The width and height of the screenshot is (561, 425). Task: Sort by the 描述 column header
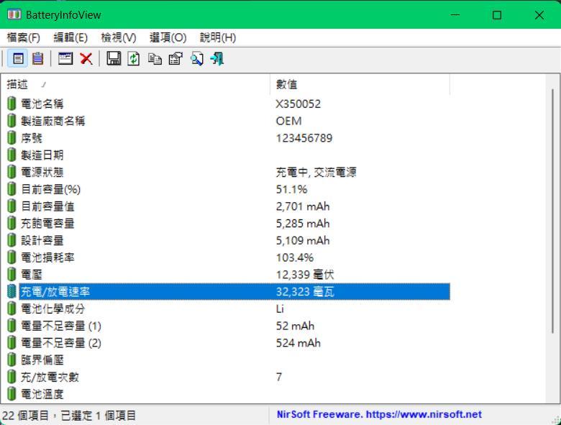(x=137, y=85)
